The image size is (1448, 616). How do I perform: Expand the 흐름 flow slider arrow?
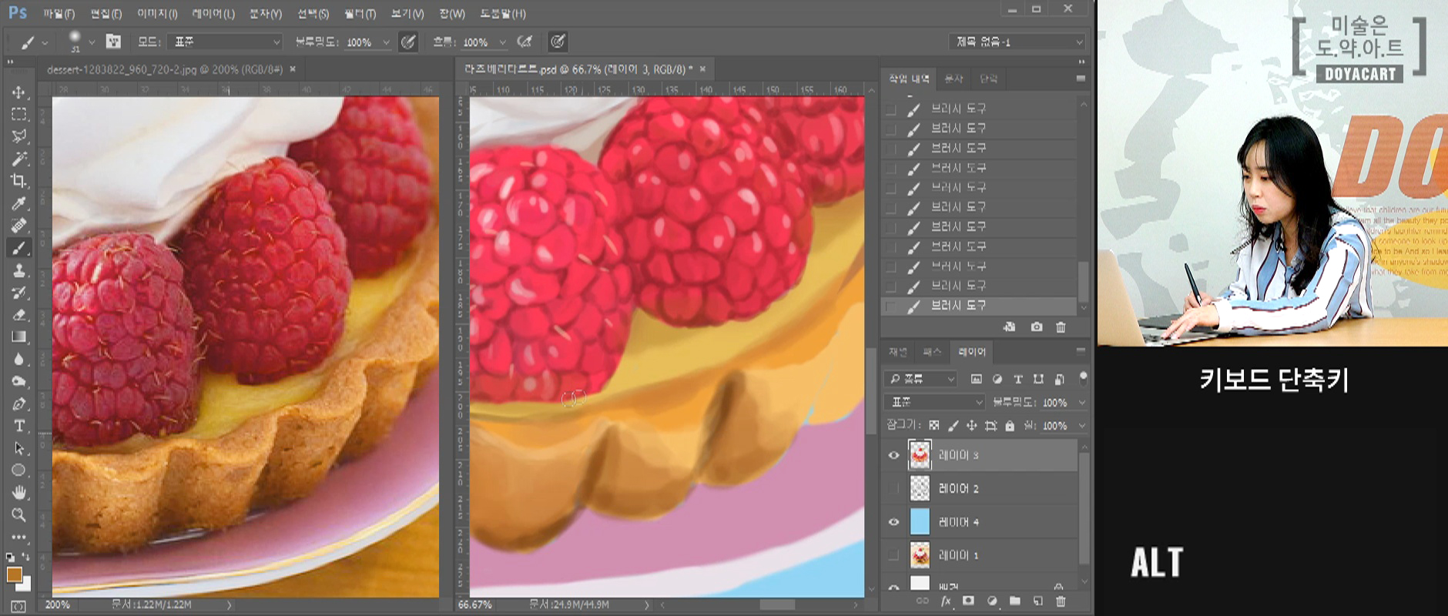tap(502, 42)
